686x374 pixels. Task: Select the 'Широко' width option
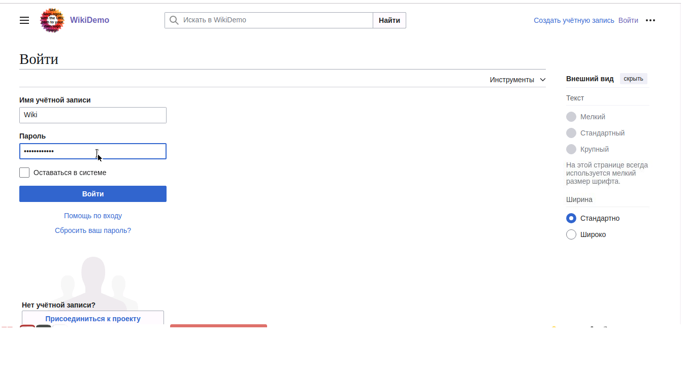pyautogui.click(x=571, y=234)
